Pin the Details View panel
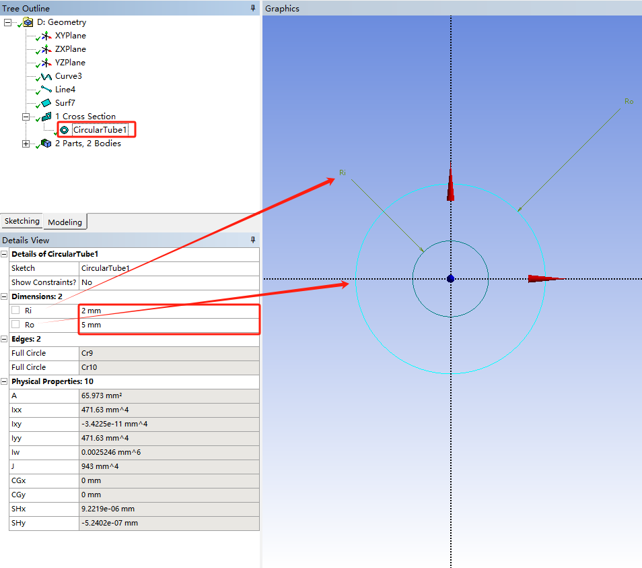The height and width of the screenshot is (568, 642). click(x=253, y=240)
